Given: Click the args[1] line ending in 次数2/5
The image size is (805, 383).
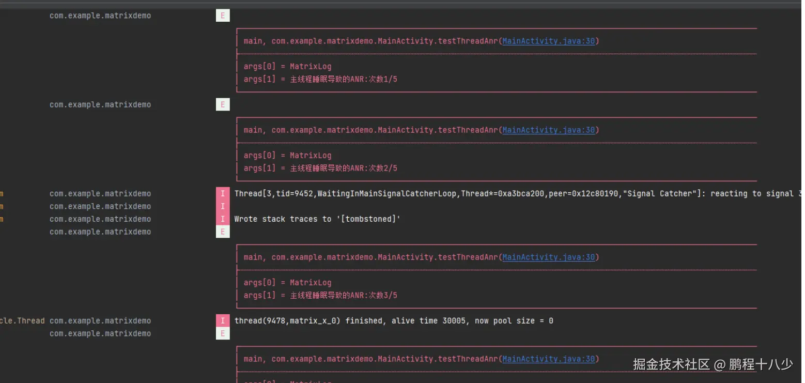Looking at the screenshot, I should point(320,168).
